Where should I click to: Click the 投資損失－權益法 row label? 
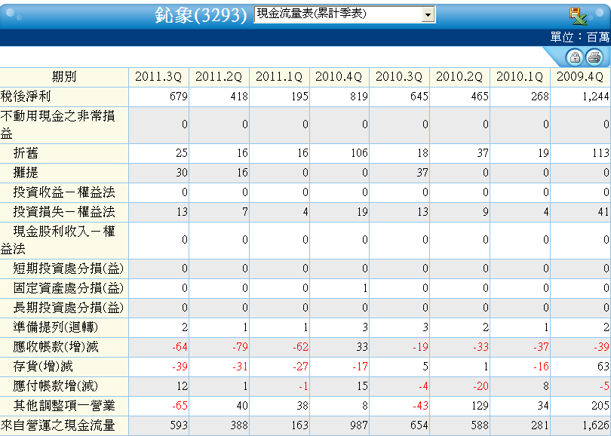64,211
